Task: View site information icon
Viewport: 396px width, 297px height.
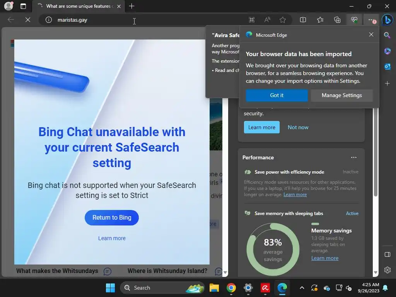Action: (x=48, y=20)
